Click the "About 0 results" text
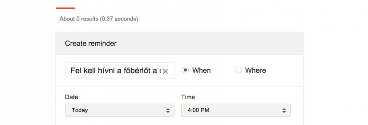Viewport: 368px width, 125px height. coord(79,19)
